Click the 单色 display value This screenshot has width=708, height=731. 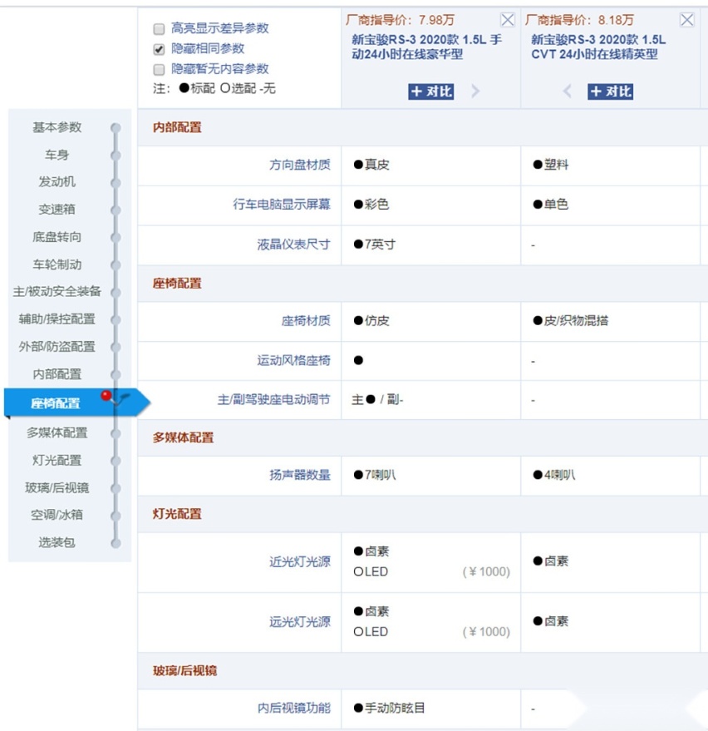coord(551,205)
